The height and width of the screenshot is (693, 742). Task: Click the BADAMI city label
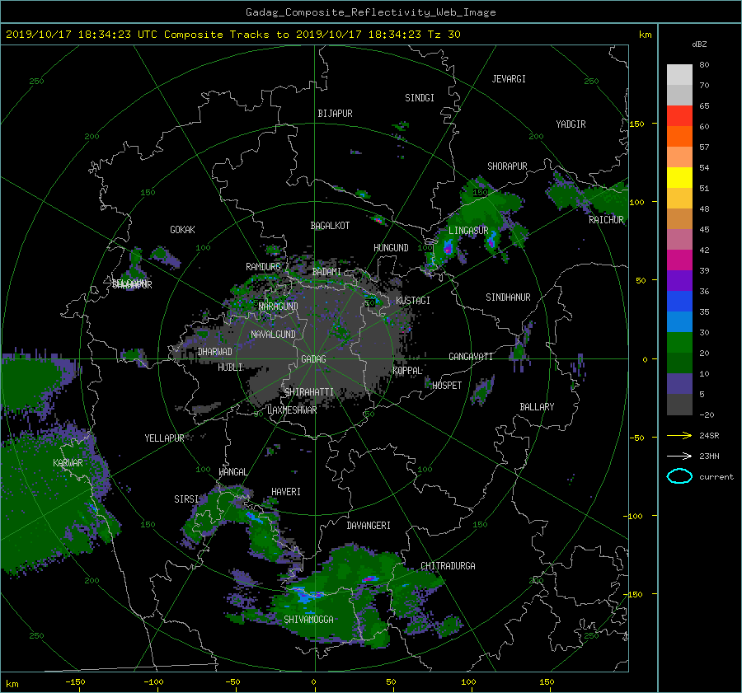coord(326,272)
